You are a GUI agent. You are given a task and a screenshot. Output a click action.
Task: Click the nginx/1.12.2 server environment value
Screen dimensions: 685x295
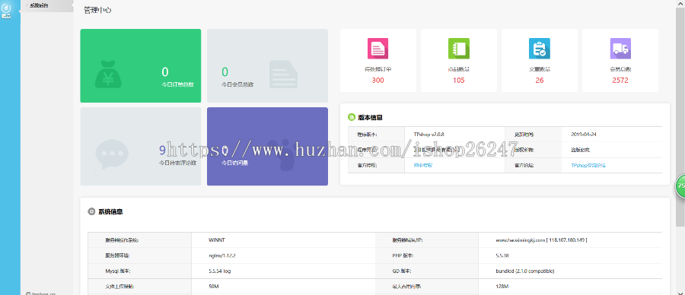222,255
